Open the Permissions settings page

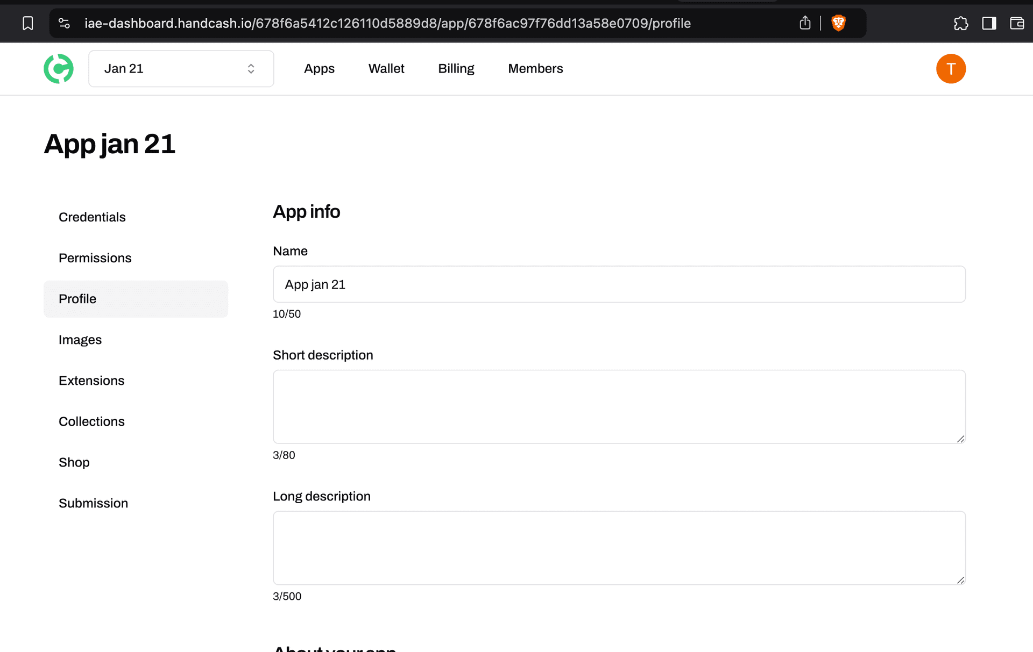95,258
